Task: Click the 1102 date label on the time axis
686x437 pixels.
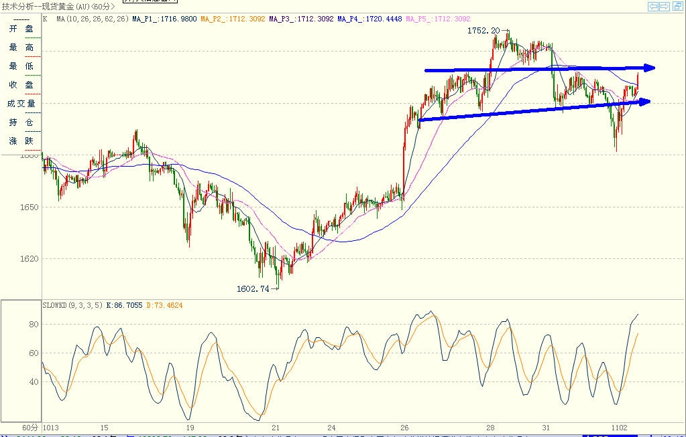Action: pos(620,428)
